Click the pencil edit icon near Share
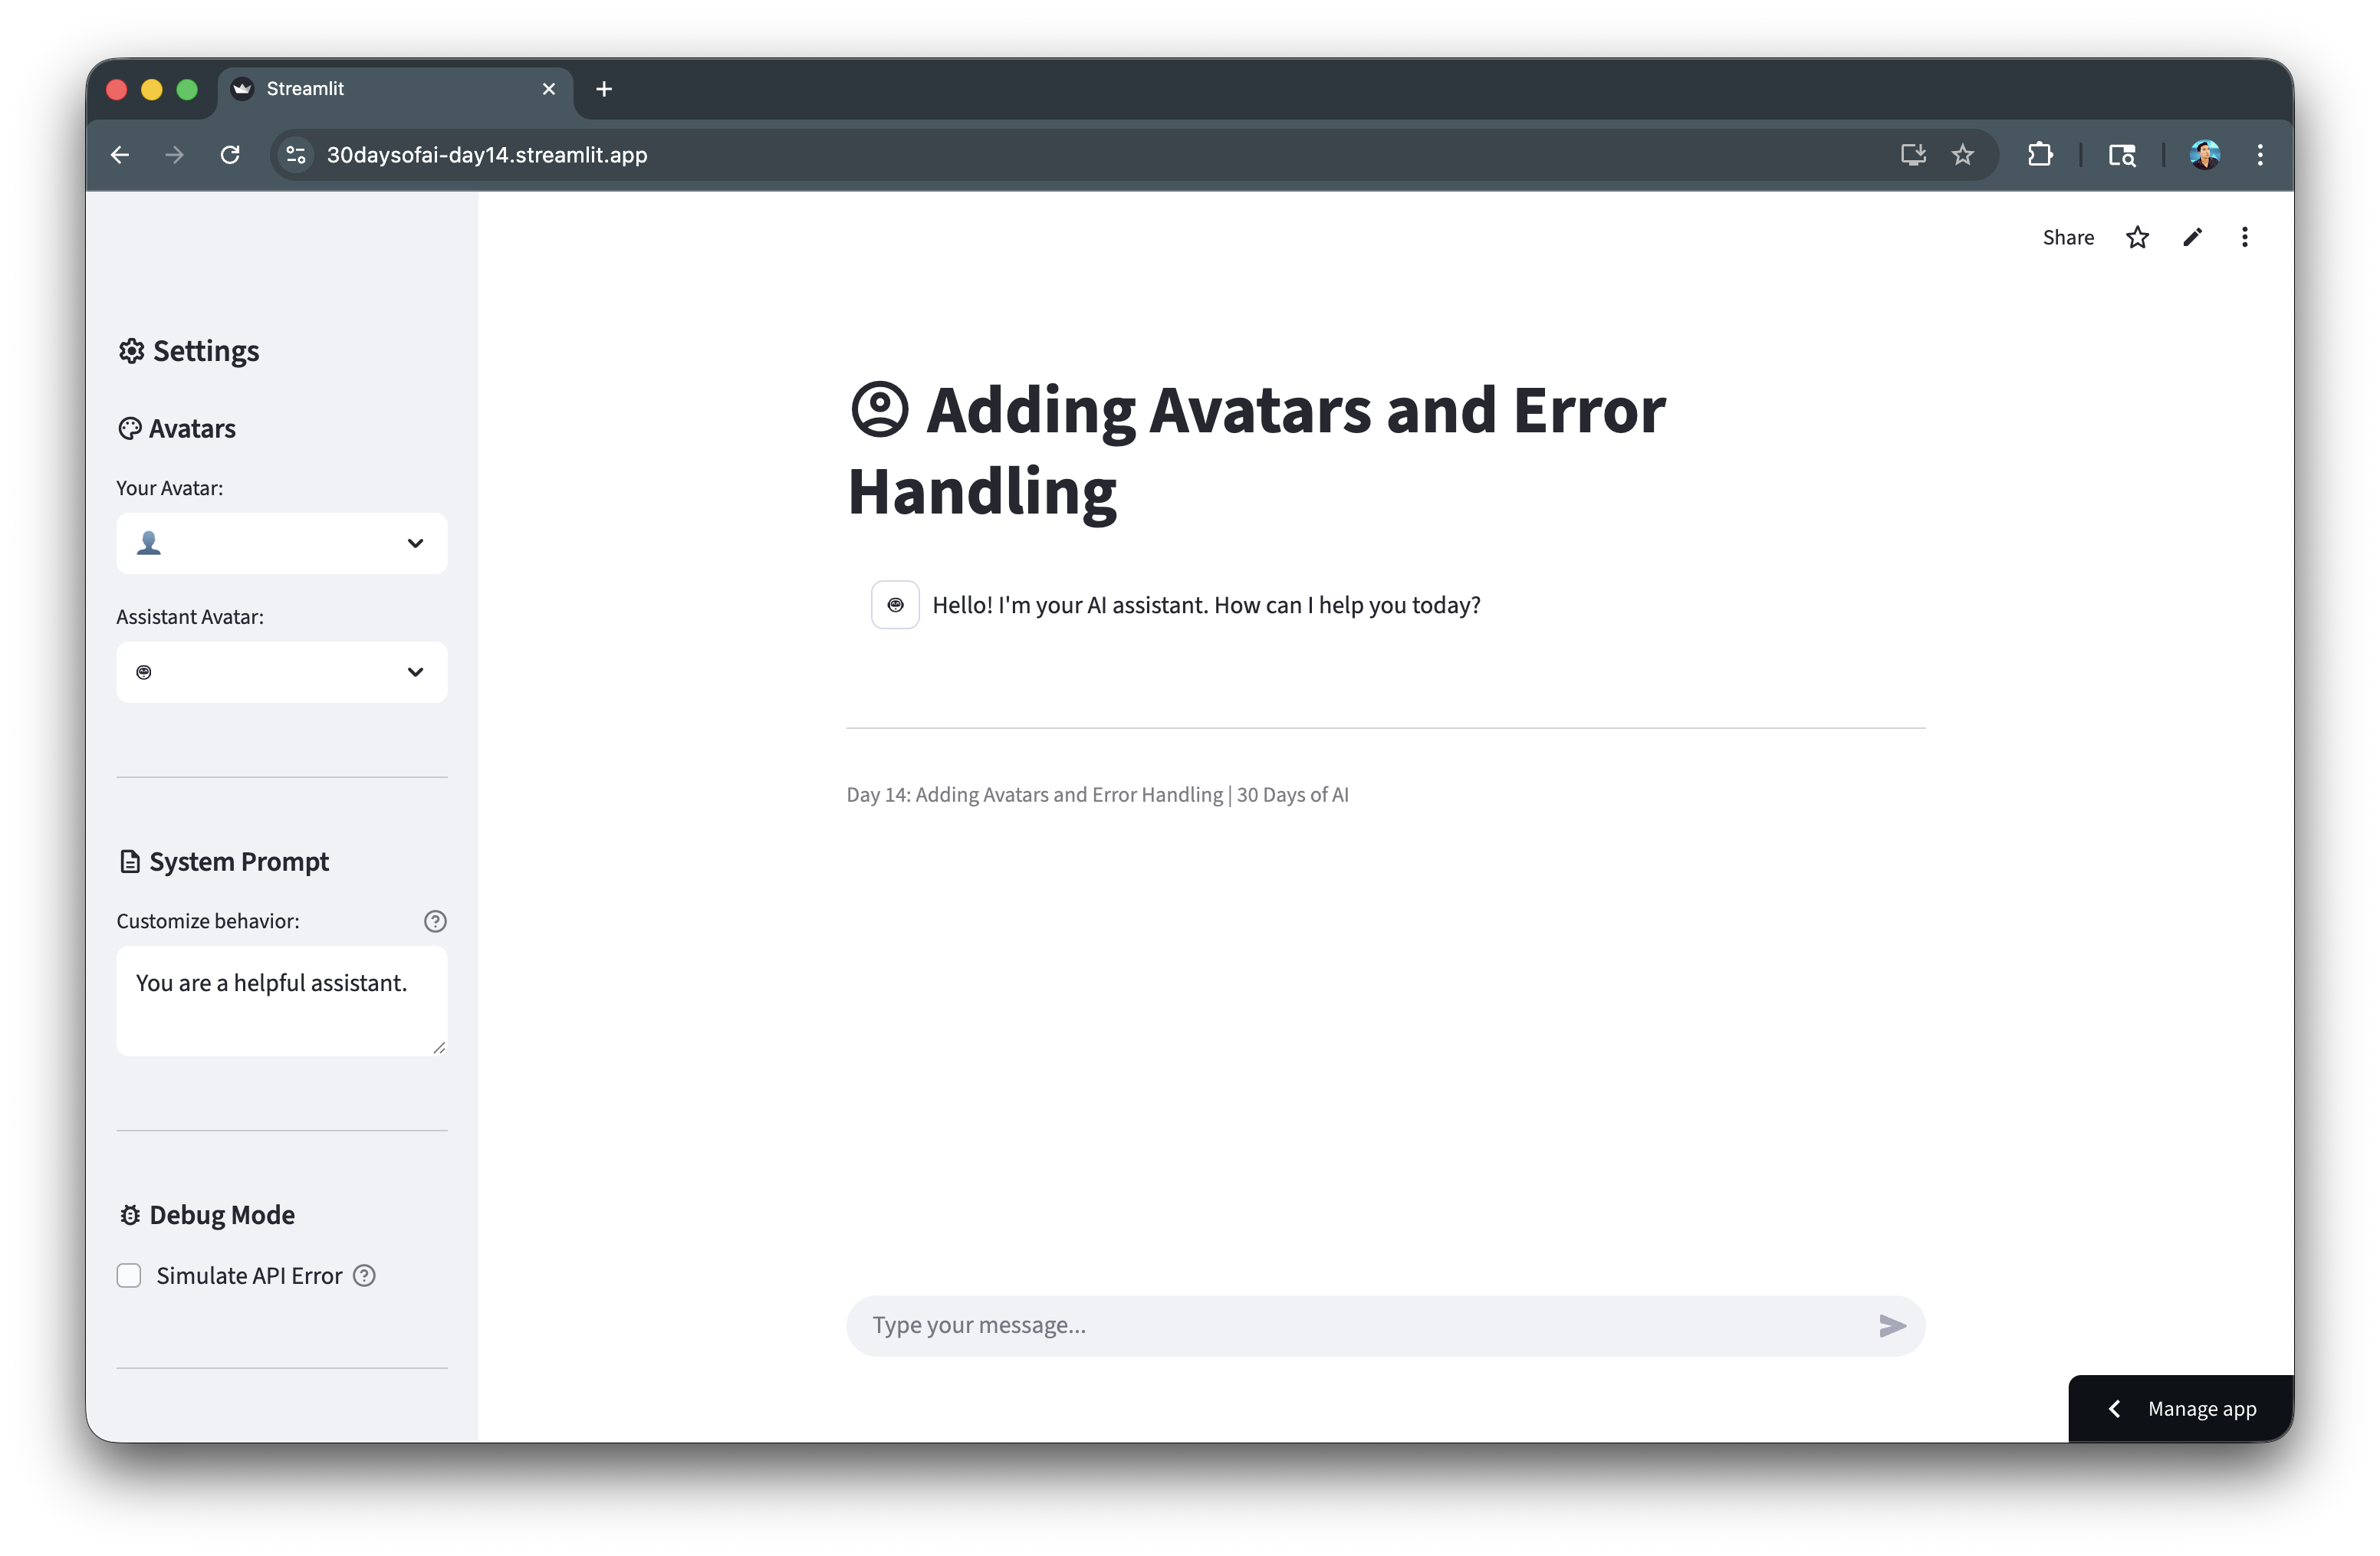The height and width of the screenshot is (1556, 2380). click(2192, 238)
